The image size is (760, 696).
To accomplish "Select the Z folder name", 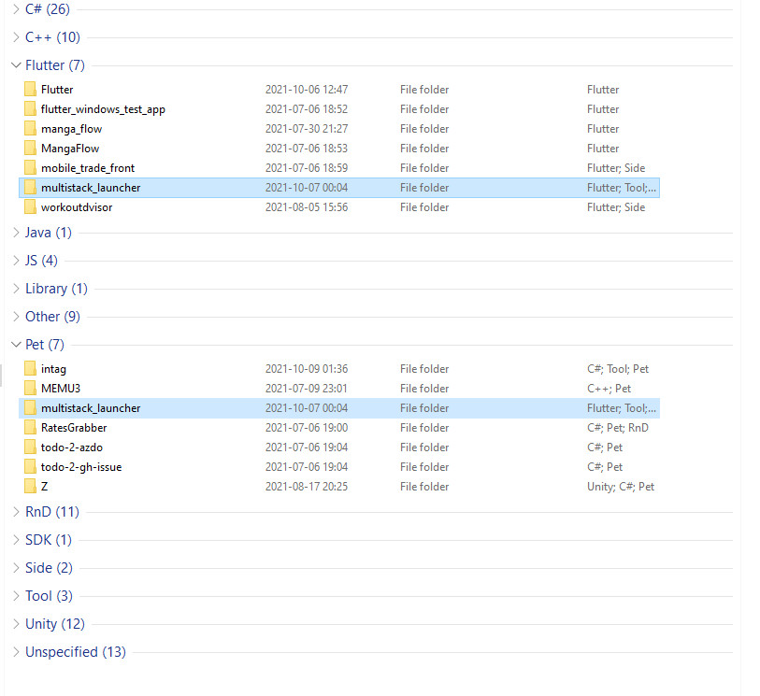I will click(x=45, y=487).
